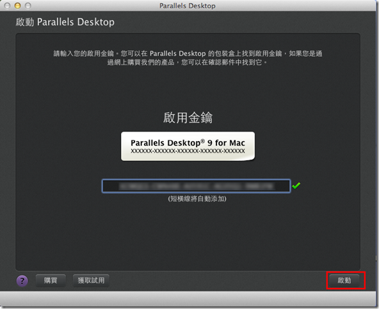The height and width of the screenshot is (309, 379).
Task: Click the 購買 (Buy) button
Action: [x=51, y=280]
